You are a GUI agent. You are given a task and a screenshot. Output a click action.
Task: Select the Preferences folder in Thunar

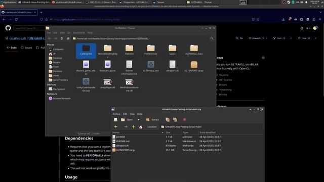151,50
